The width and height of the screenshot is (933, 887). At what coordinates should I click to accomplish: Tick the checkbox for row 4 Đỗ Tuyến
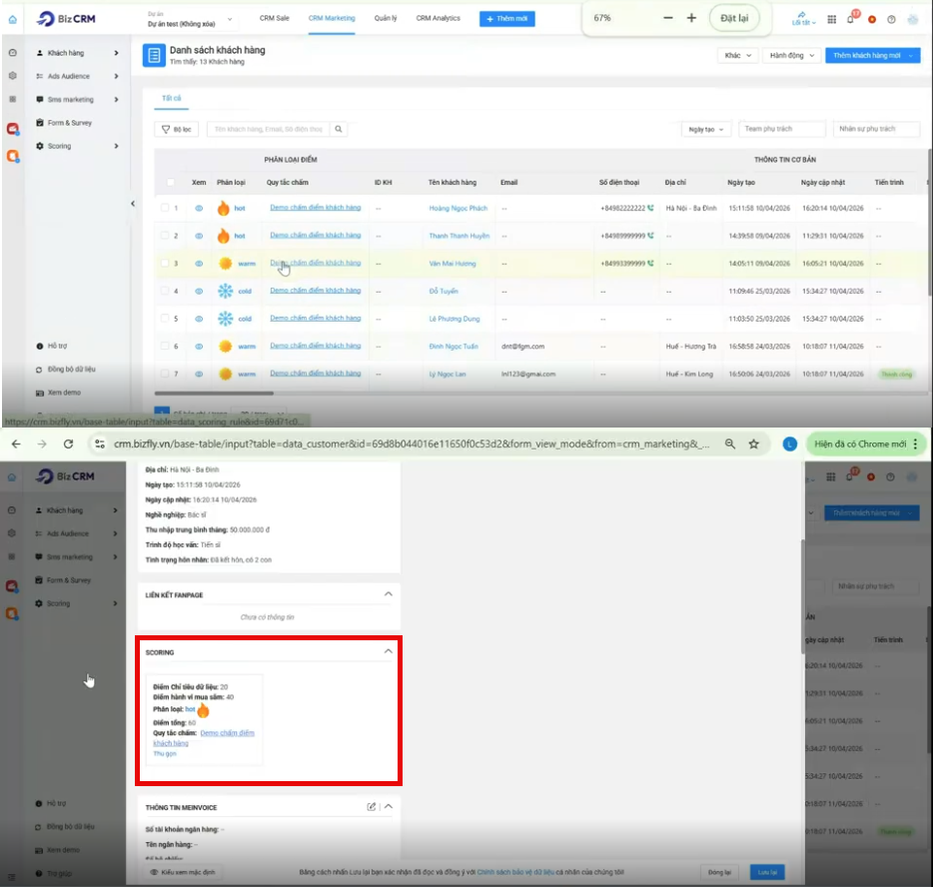165,291
